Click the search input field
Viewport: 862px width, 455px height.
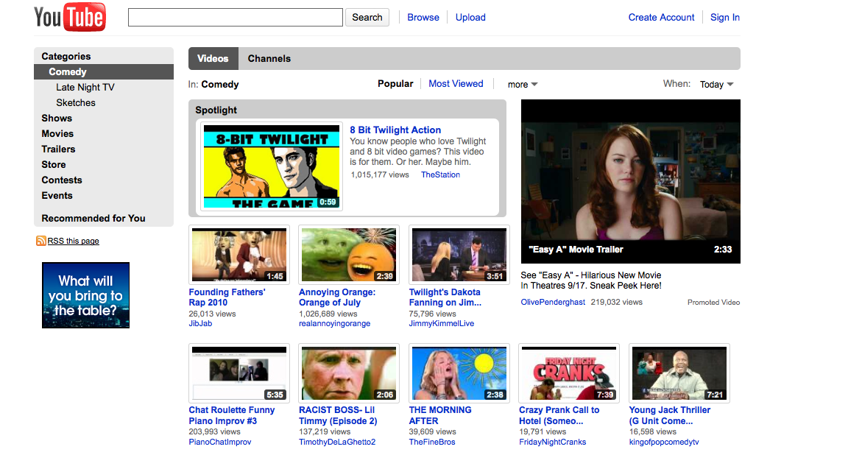click(235, 18)
